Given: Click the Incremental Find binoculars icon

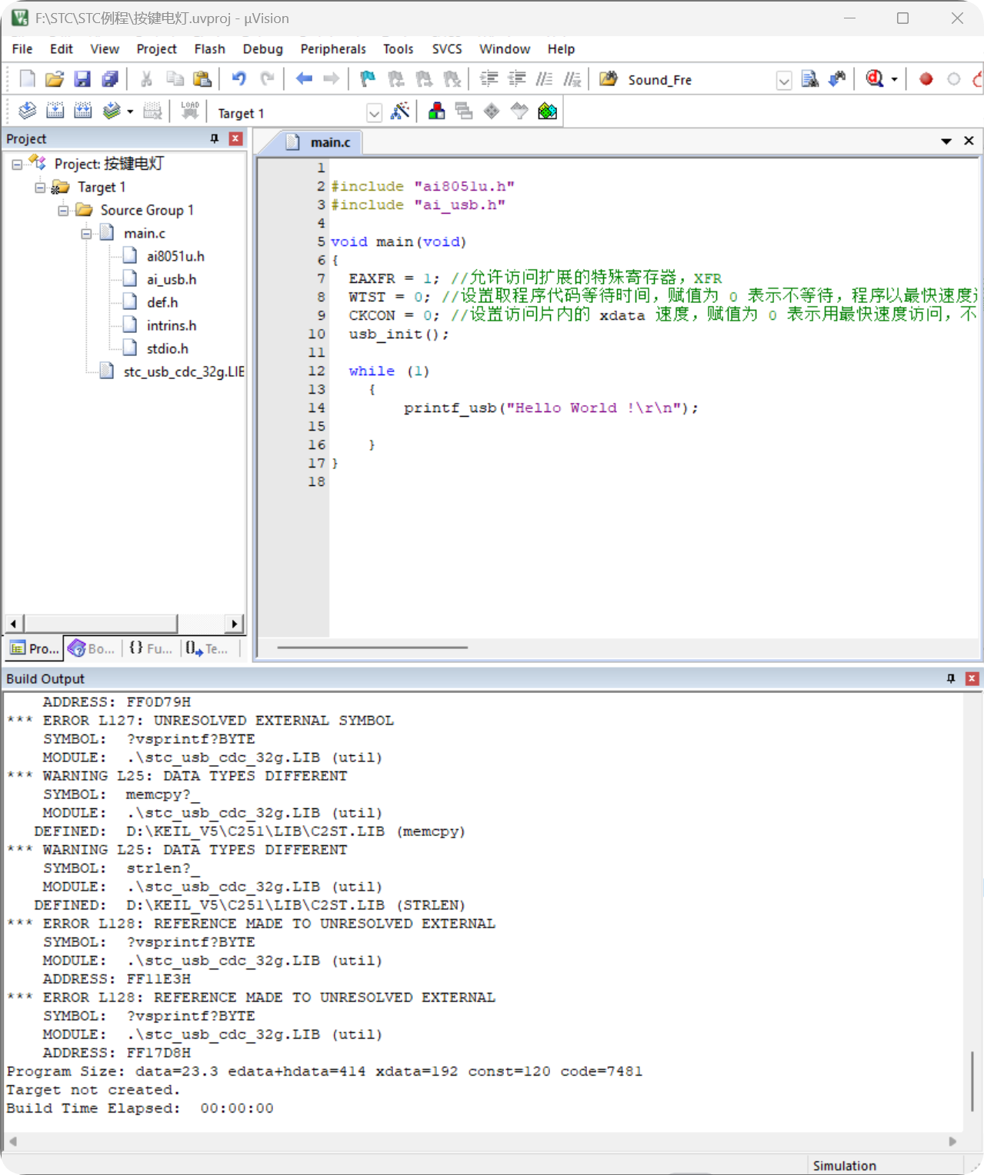Looking at the screenshot, I should click(x=837, y=79).
